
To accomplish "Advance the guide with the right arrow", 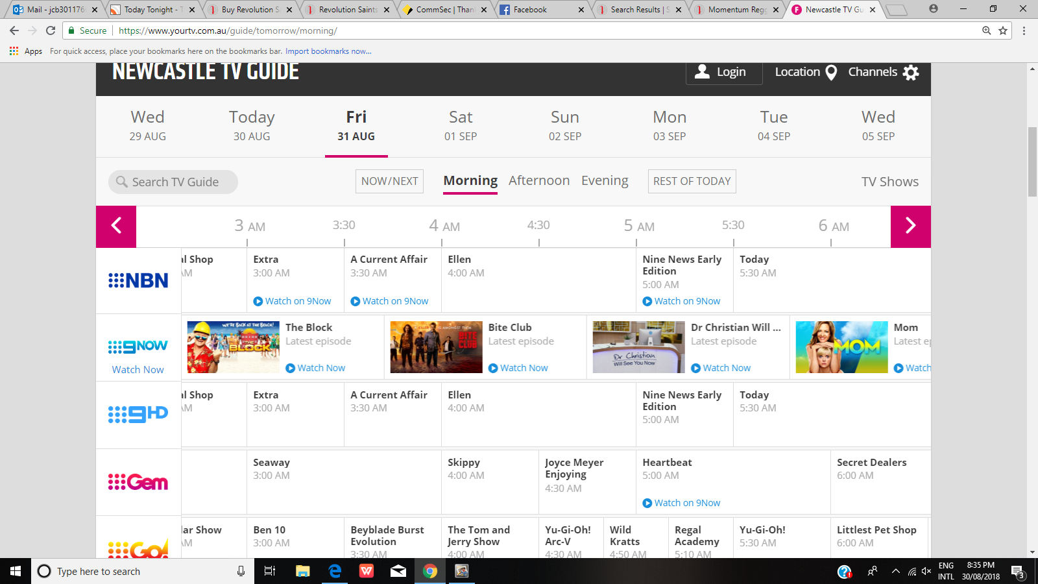I will tap(910, 226).
